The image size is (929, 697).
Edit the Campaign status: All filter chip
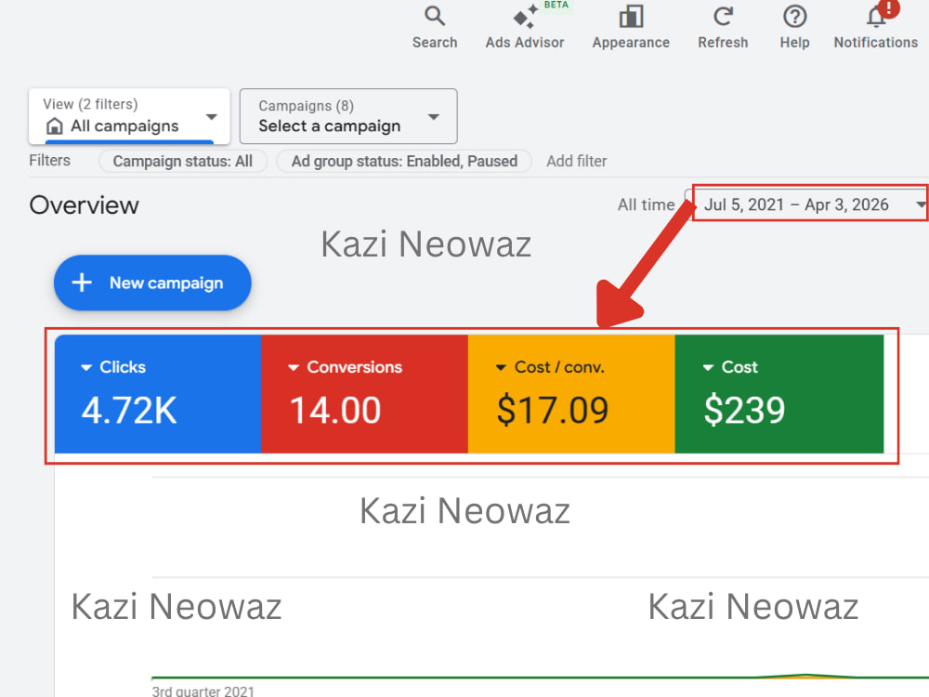click(182, 161)
